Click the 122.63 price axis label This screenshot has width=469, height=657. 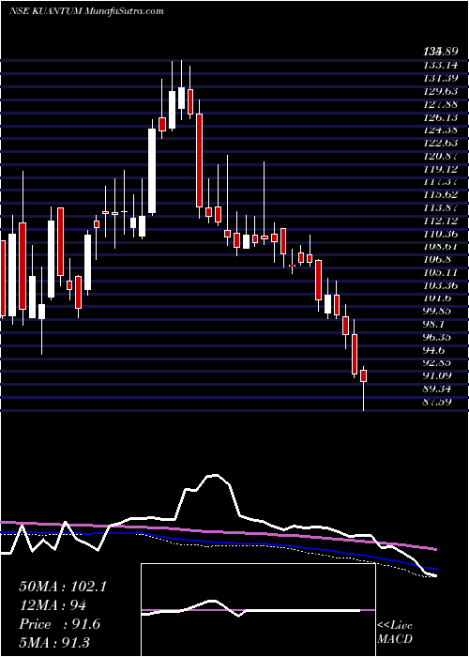tap(440, 143)
